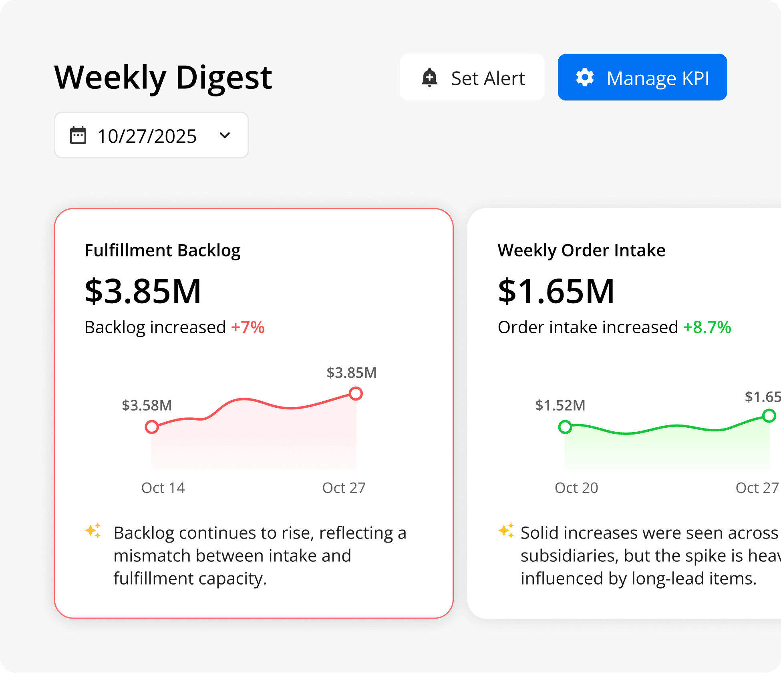The height and width of the screenshot is (673, 781).
Task: Click the $3.85M end point on backlog chart
Action: coord(356,394)
